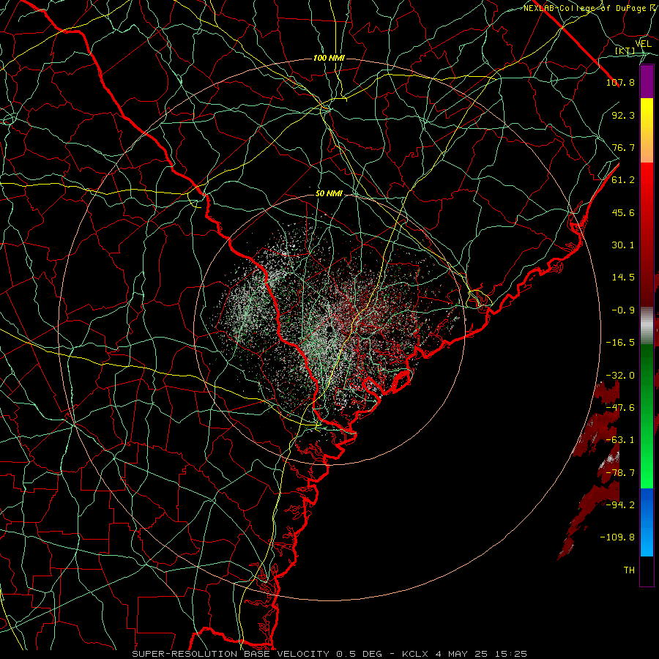Viewport: 659px width, 659px height.
Task: Click the -16.5 velocity scale label
Action: 620,343
